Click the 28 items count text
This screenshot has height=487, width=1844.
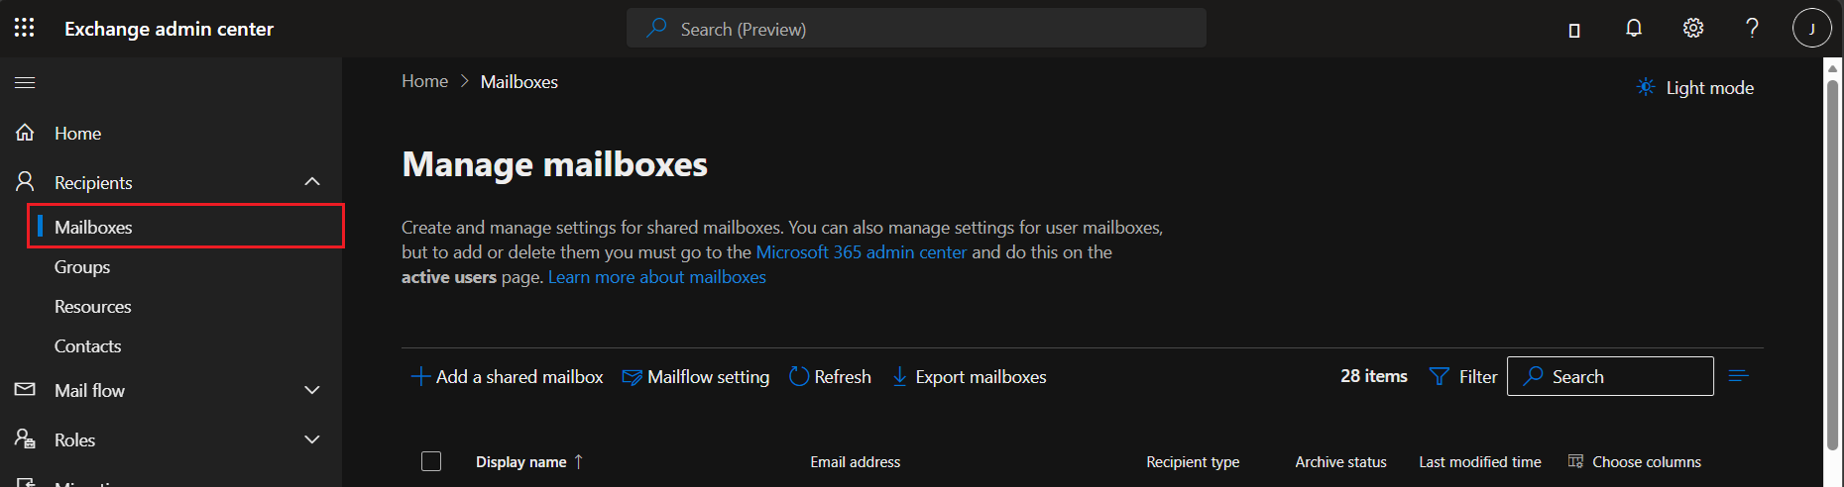click(1374, 376)
